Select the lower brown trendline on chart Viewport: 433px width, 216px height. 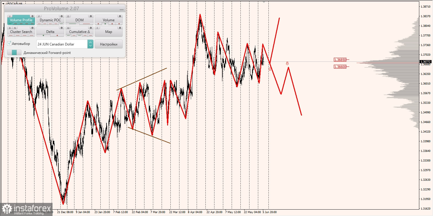click(149, 135)
